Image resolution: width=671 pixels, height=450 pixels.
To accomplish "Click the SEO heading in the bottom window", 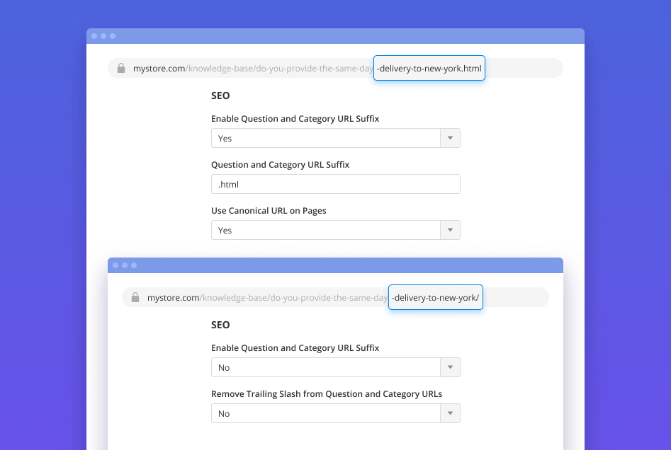I will (x=220, y=325).
